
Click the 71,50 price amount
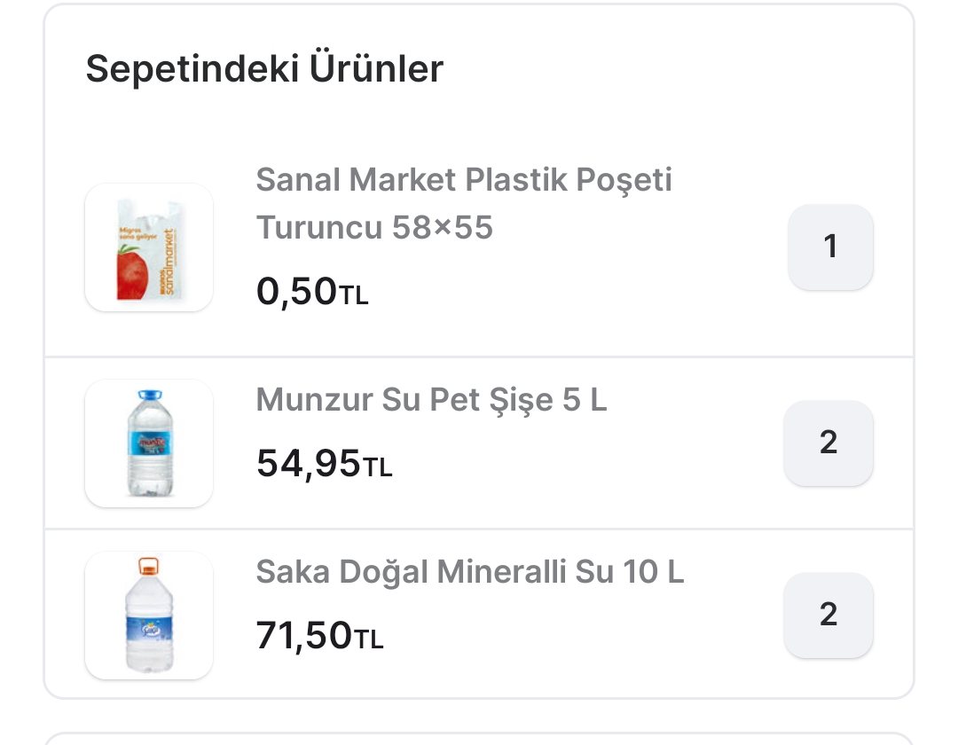[x=303, y=635]
